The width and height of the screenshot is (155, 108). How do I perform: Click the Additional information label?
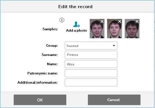38,83
